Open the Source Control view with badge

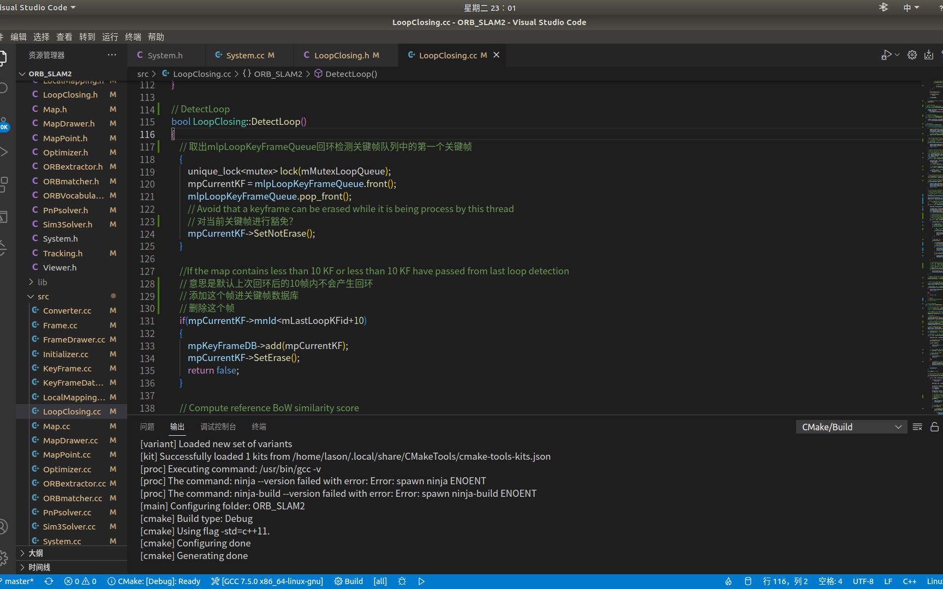(x=3, y=123)
